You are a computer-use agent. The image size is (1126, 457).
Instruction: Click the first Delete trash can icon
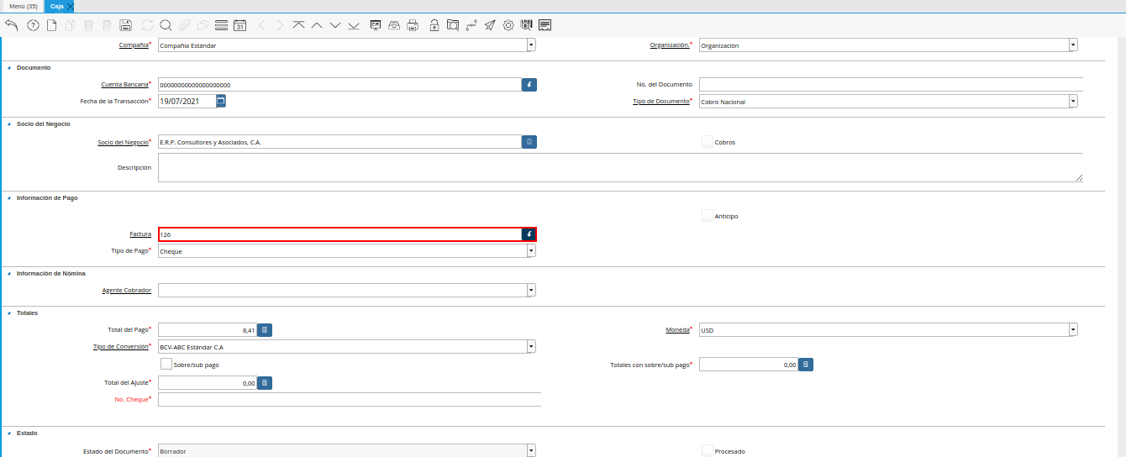pyautogui.click(x=88, y=25)
